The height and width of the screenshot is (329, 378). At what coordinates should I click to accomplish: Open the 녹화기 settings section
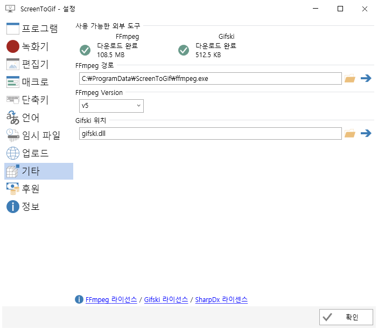pyautogui.click(x=39, y=46)
